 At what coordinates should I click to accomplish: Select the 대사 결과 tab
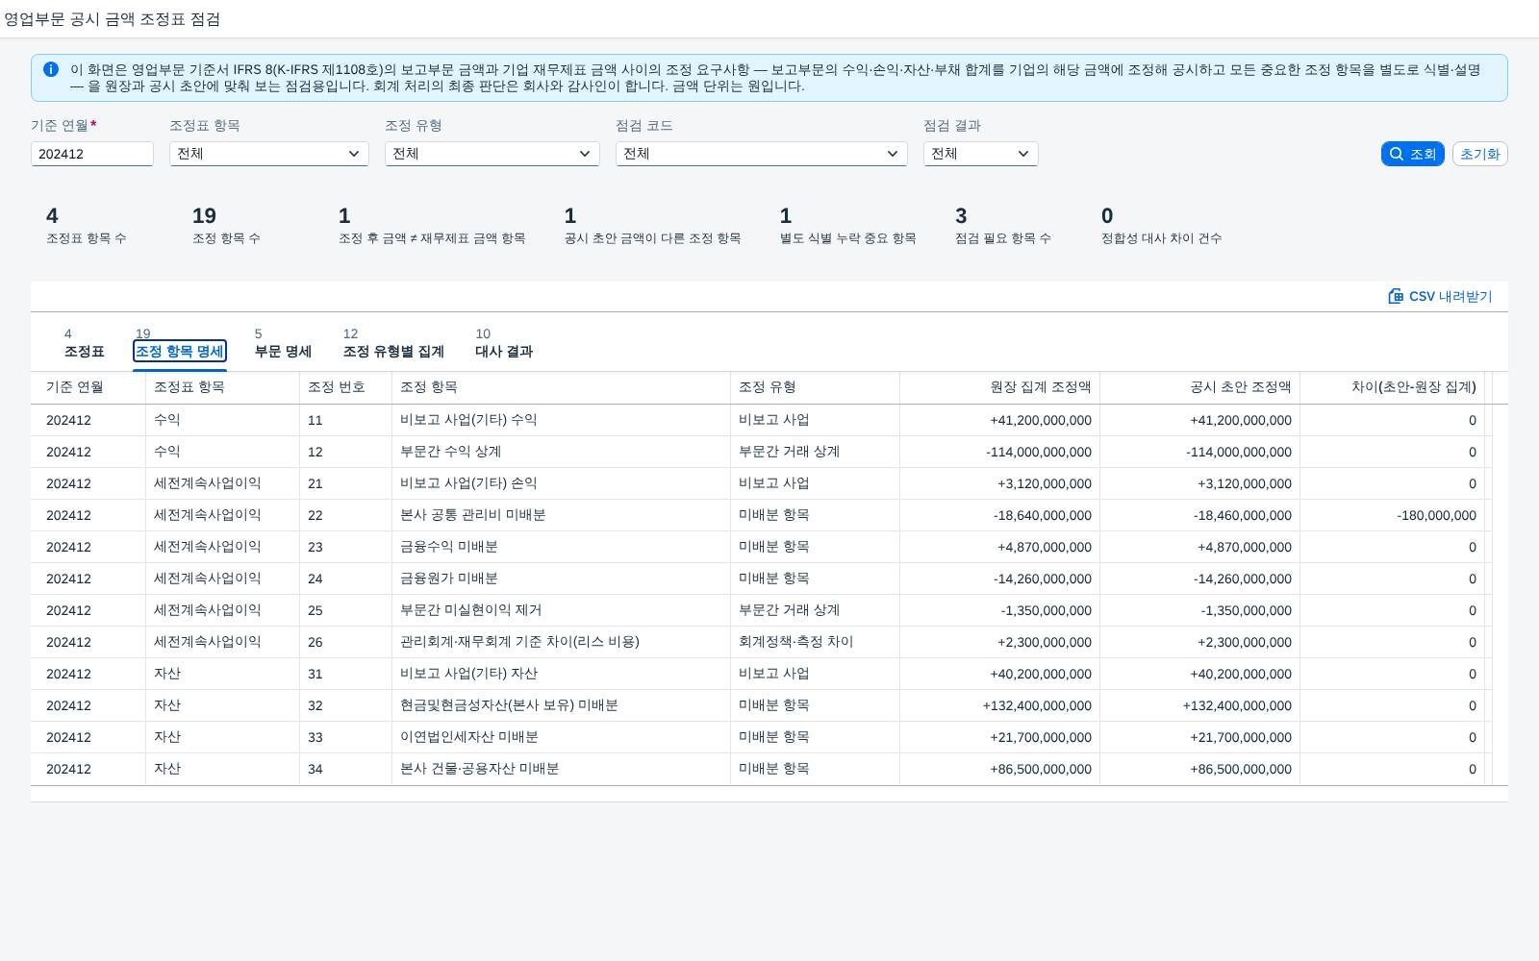(504, 343)
